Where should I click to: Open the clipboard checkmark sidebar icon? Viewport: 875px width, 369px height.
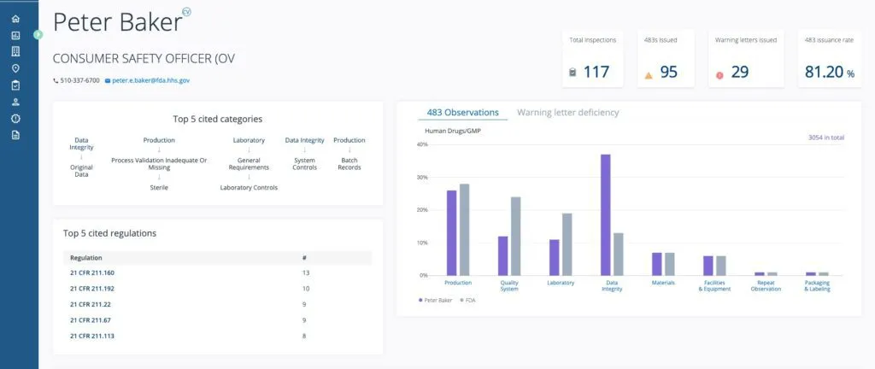pos(15,85)
